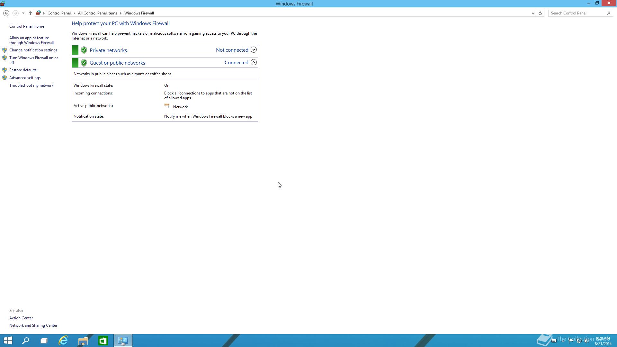This screenshot has width=617, height=347.
Task: Open Network and Sharing Center link
Action: (33, 325)
